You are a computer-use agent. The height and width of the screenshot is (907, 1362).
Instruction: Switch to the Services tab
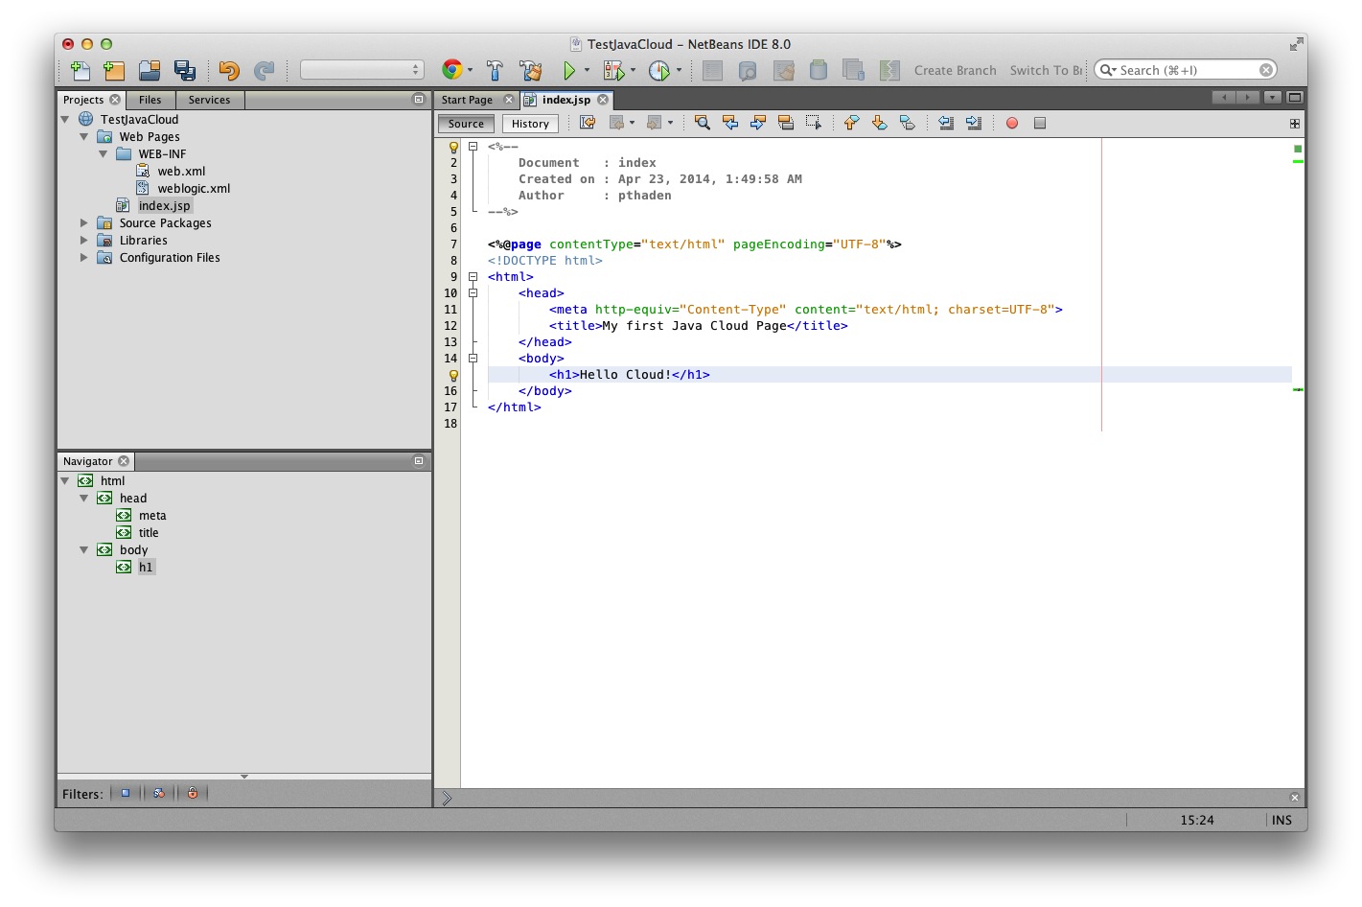pos(209,100)
